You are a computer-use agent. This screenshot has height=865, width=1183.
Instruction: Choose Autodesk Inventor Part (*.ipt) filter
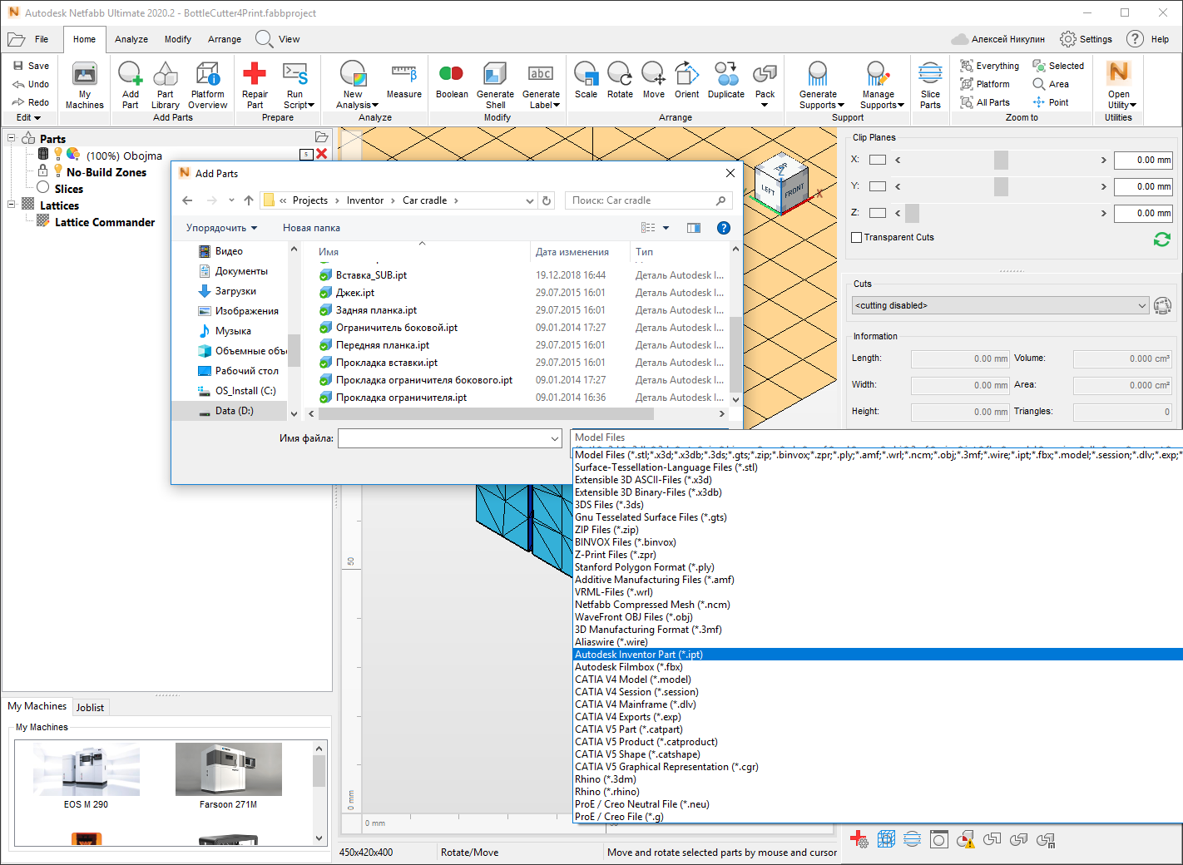878,655
